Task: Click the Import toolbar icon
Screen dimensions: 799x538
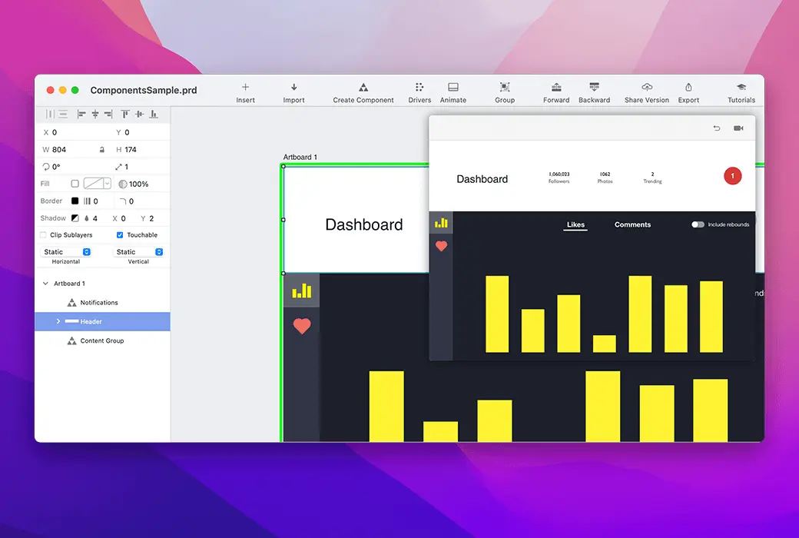Action: point(294,87)
